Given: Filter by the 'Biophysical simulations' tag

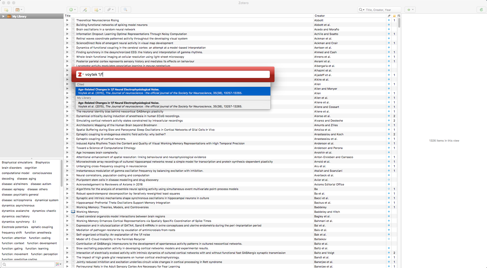Looking at the screenshot, I should click(17, 162).
